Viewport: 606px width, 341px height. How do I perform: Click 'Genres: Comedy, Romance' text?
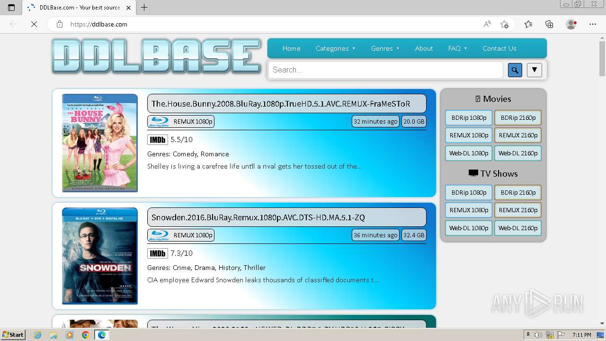click(188, 154)
